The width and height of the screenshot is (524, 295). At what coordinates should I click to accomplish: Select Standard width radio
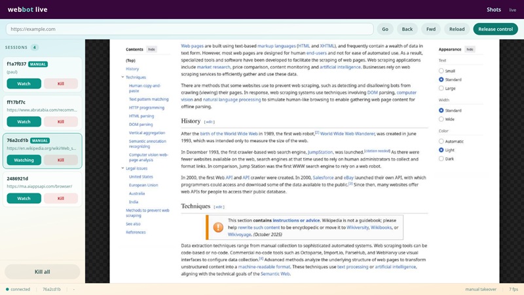point(441,110)
